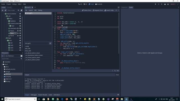Switch to the 2D workspace
Image resolution: width=180 pixels, height=101 pixels.
pyautogui.click(x=80, y=4)
